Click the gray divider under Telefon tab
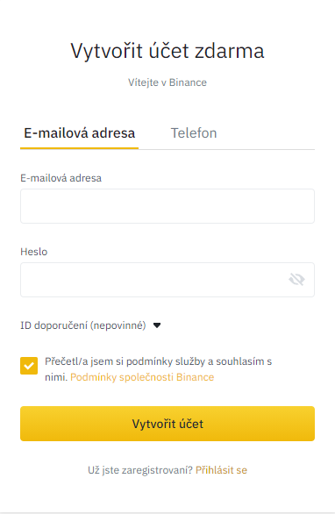 pos(226,149)
